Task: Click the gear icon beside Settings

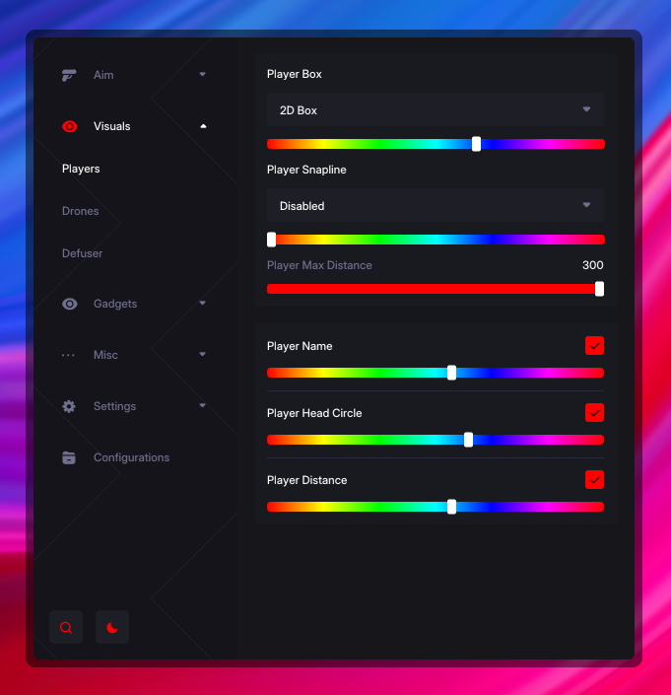Action: [69, 406]
